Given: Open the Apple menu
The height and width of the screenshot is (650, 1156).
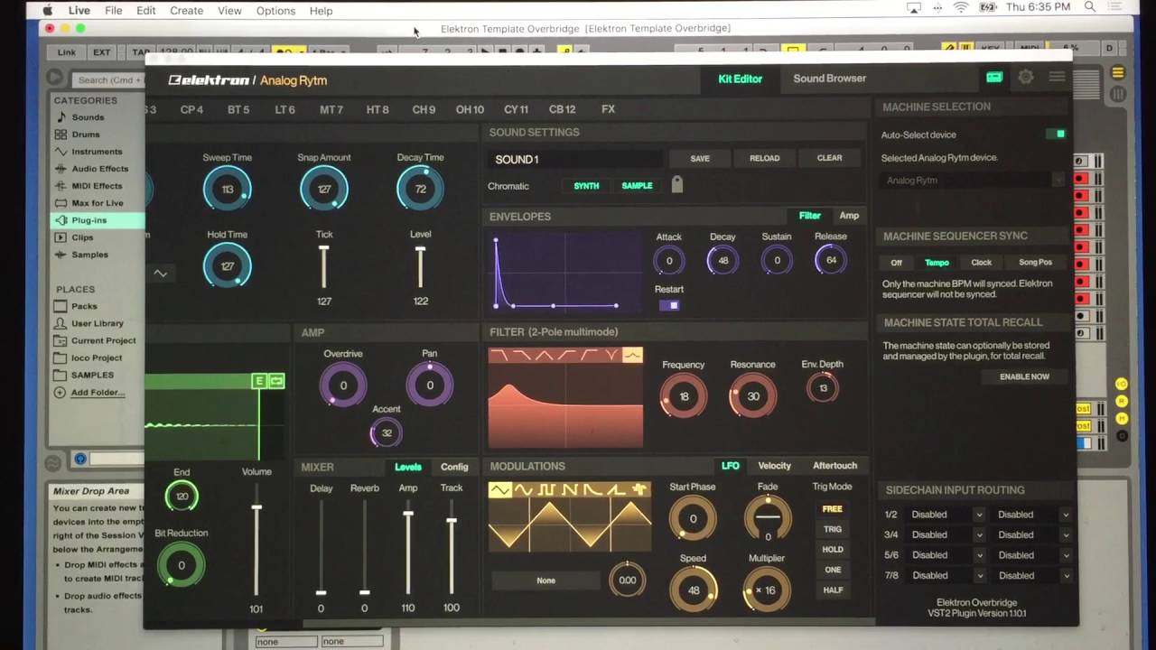Looking at the screenshot, I should 48,11.
